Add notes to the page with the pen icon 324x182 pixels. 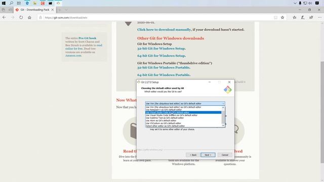[x=303, y=18]
